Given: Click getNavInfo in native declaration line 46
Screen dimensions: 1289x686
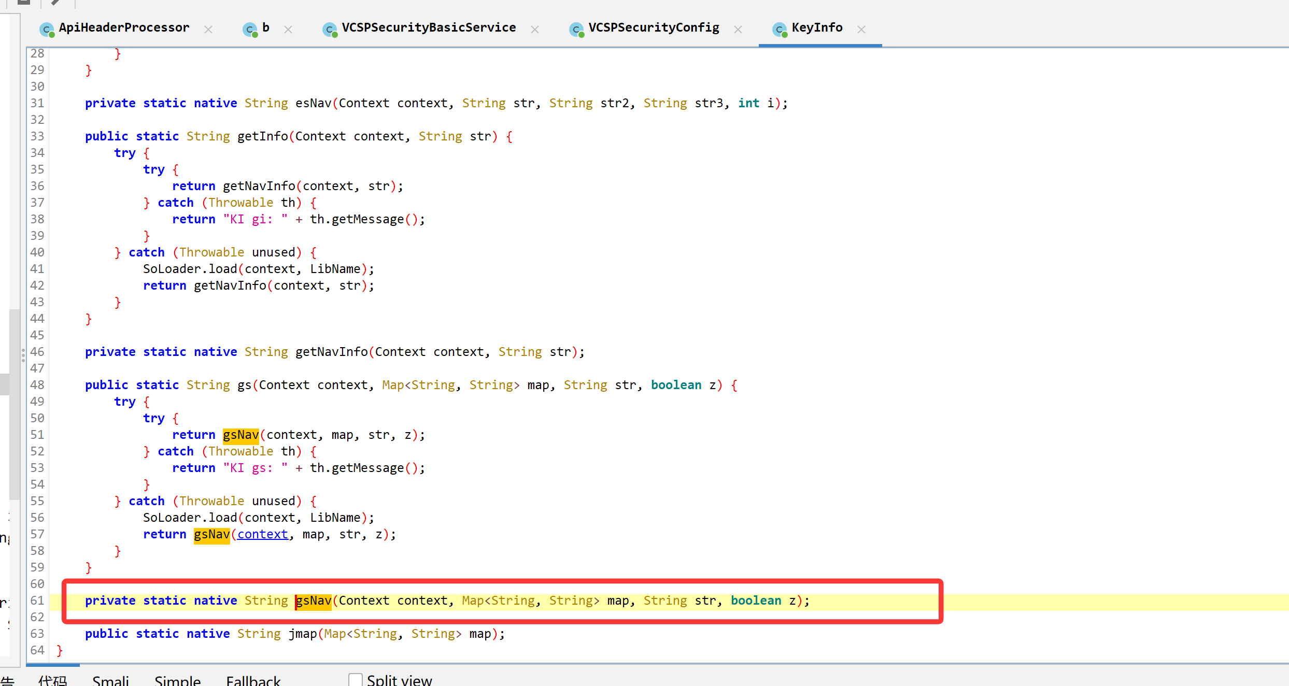Looking at the screenshot, I should [332, 352].
